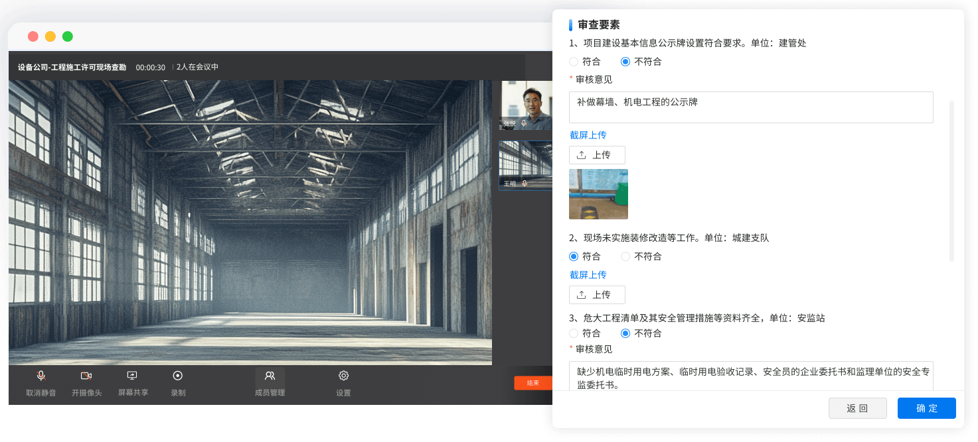978x442 pixels.
Task: Turn on camera with the video icon
Action: coord(86,376)
